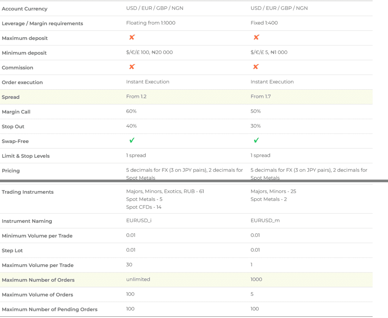388x318 pixels.
Task: Click the 'Trading Instruments' row label
Action: click(28, 192)
